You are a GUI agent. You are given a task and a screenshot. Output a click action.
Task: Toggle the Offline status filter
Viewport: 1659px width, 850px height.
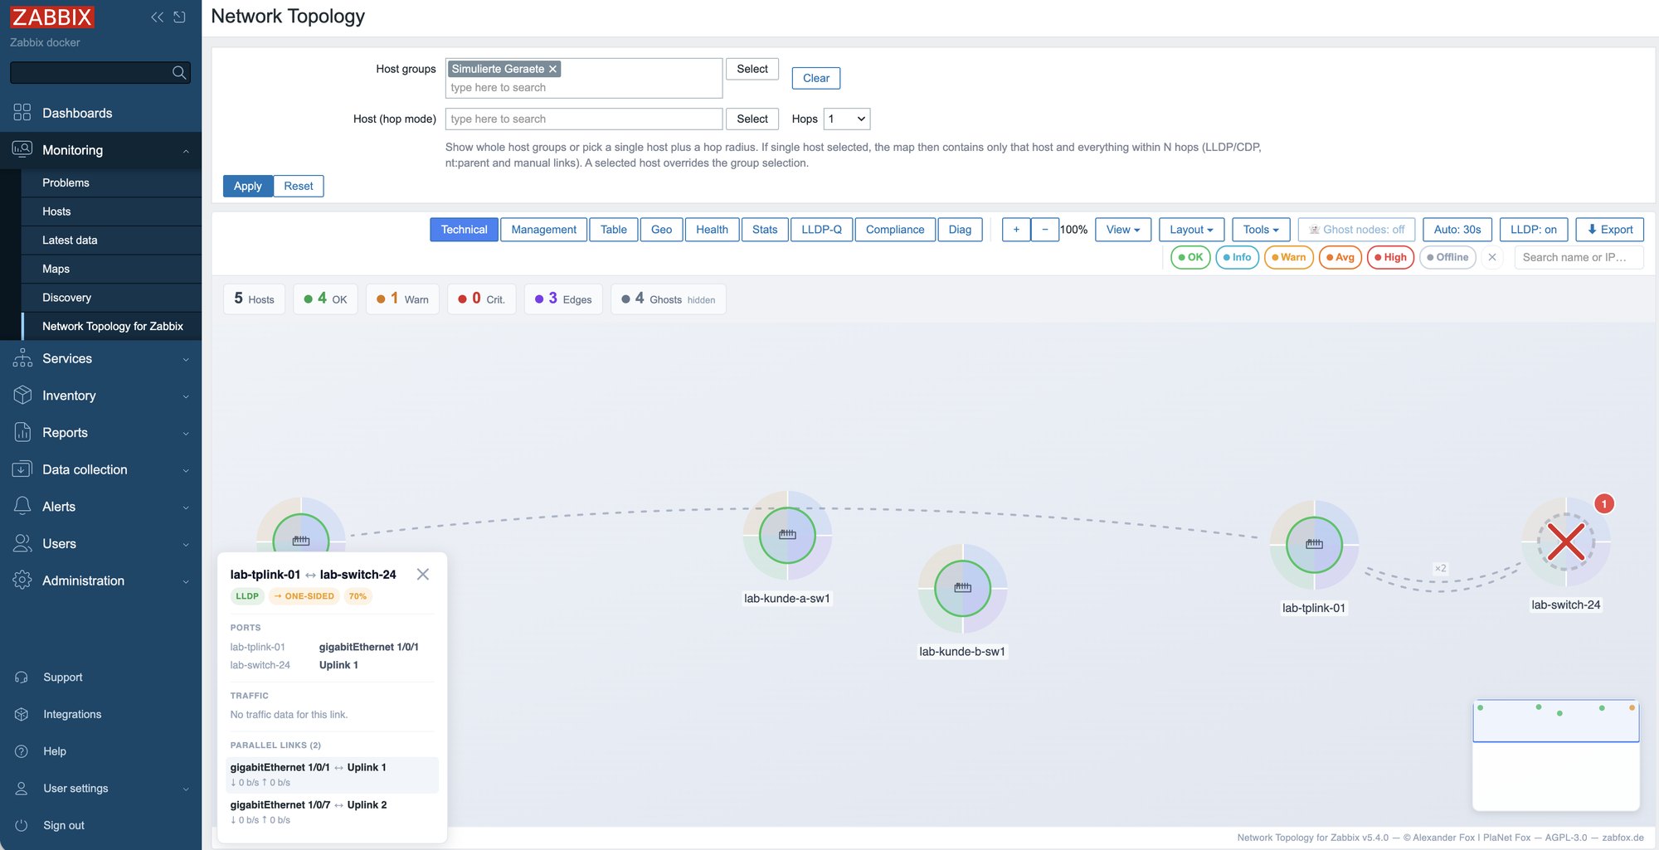click(x=1447, y=257)
